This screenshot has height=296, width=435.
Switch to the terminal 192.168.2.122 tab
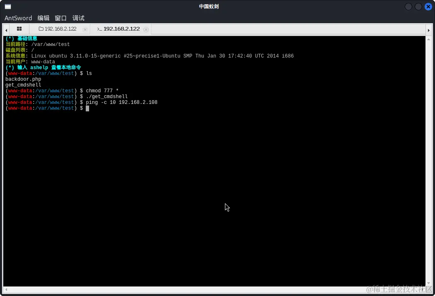(x=121, y=29)
